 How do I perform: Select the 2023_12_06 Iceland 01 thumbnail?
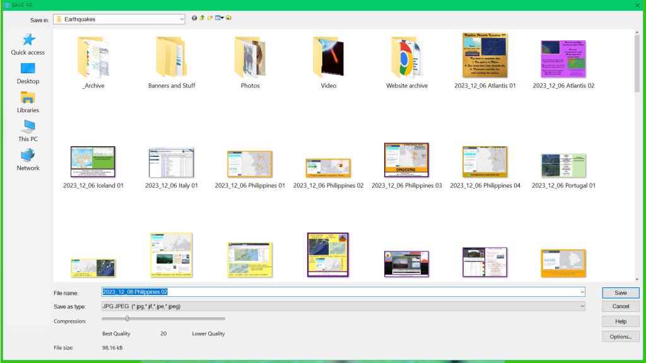pyautogui.click(x=93, y=163)
